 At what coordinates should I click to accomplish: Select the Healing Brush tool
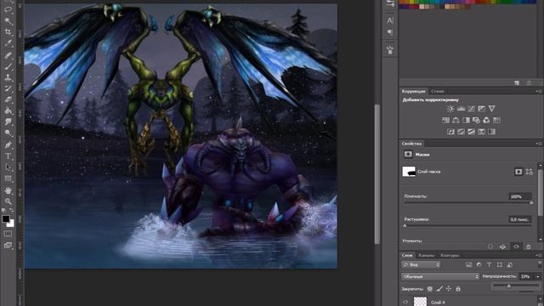click(x=8, y=55)
